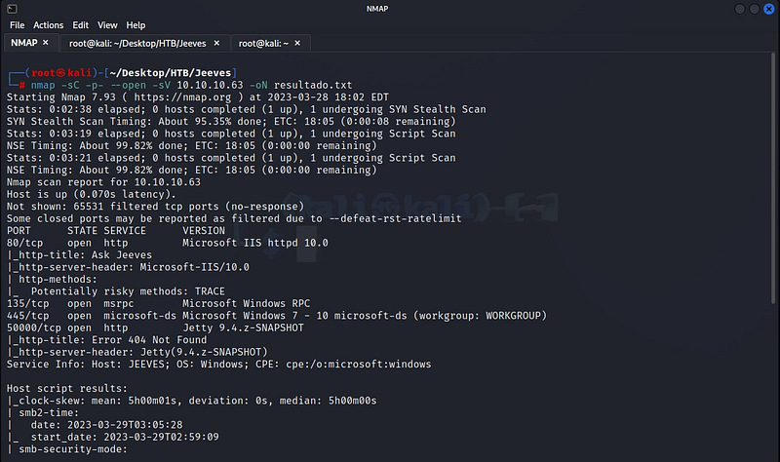
Task: Switch to the NMAP tab
Action: pos(23,43)
